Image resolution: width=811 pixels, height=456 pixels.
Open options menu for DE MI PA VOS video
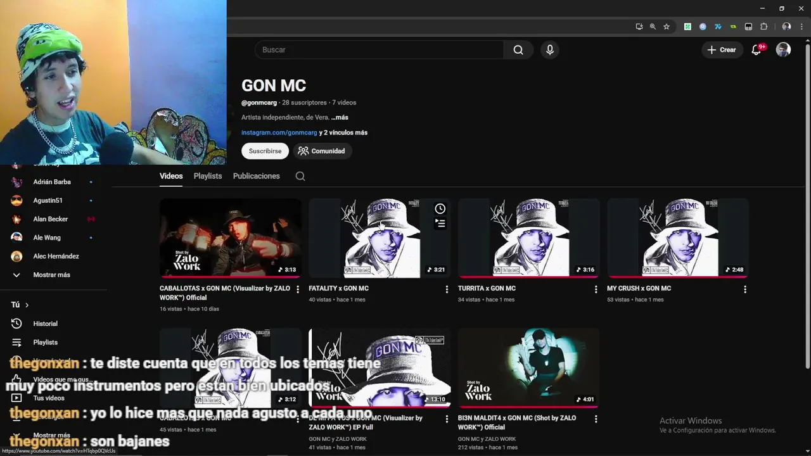447,419
